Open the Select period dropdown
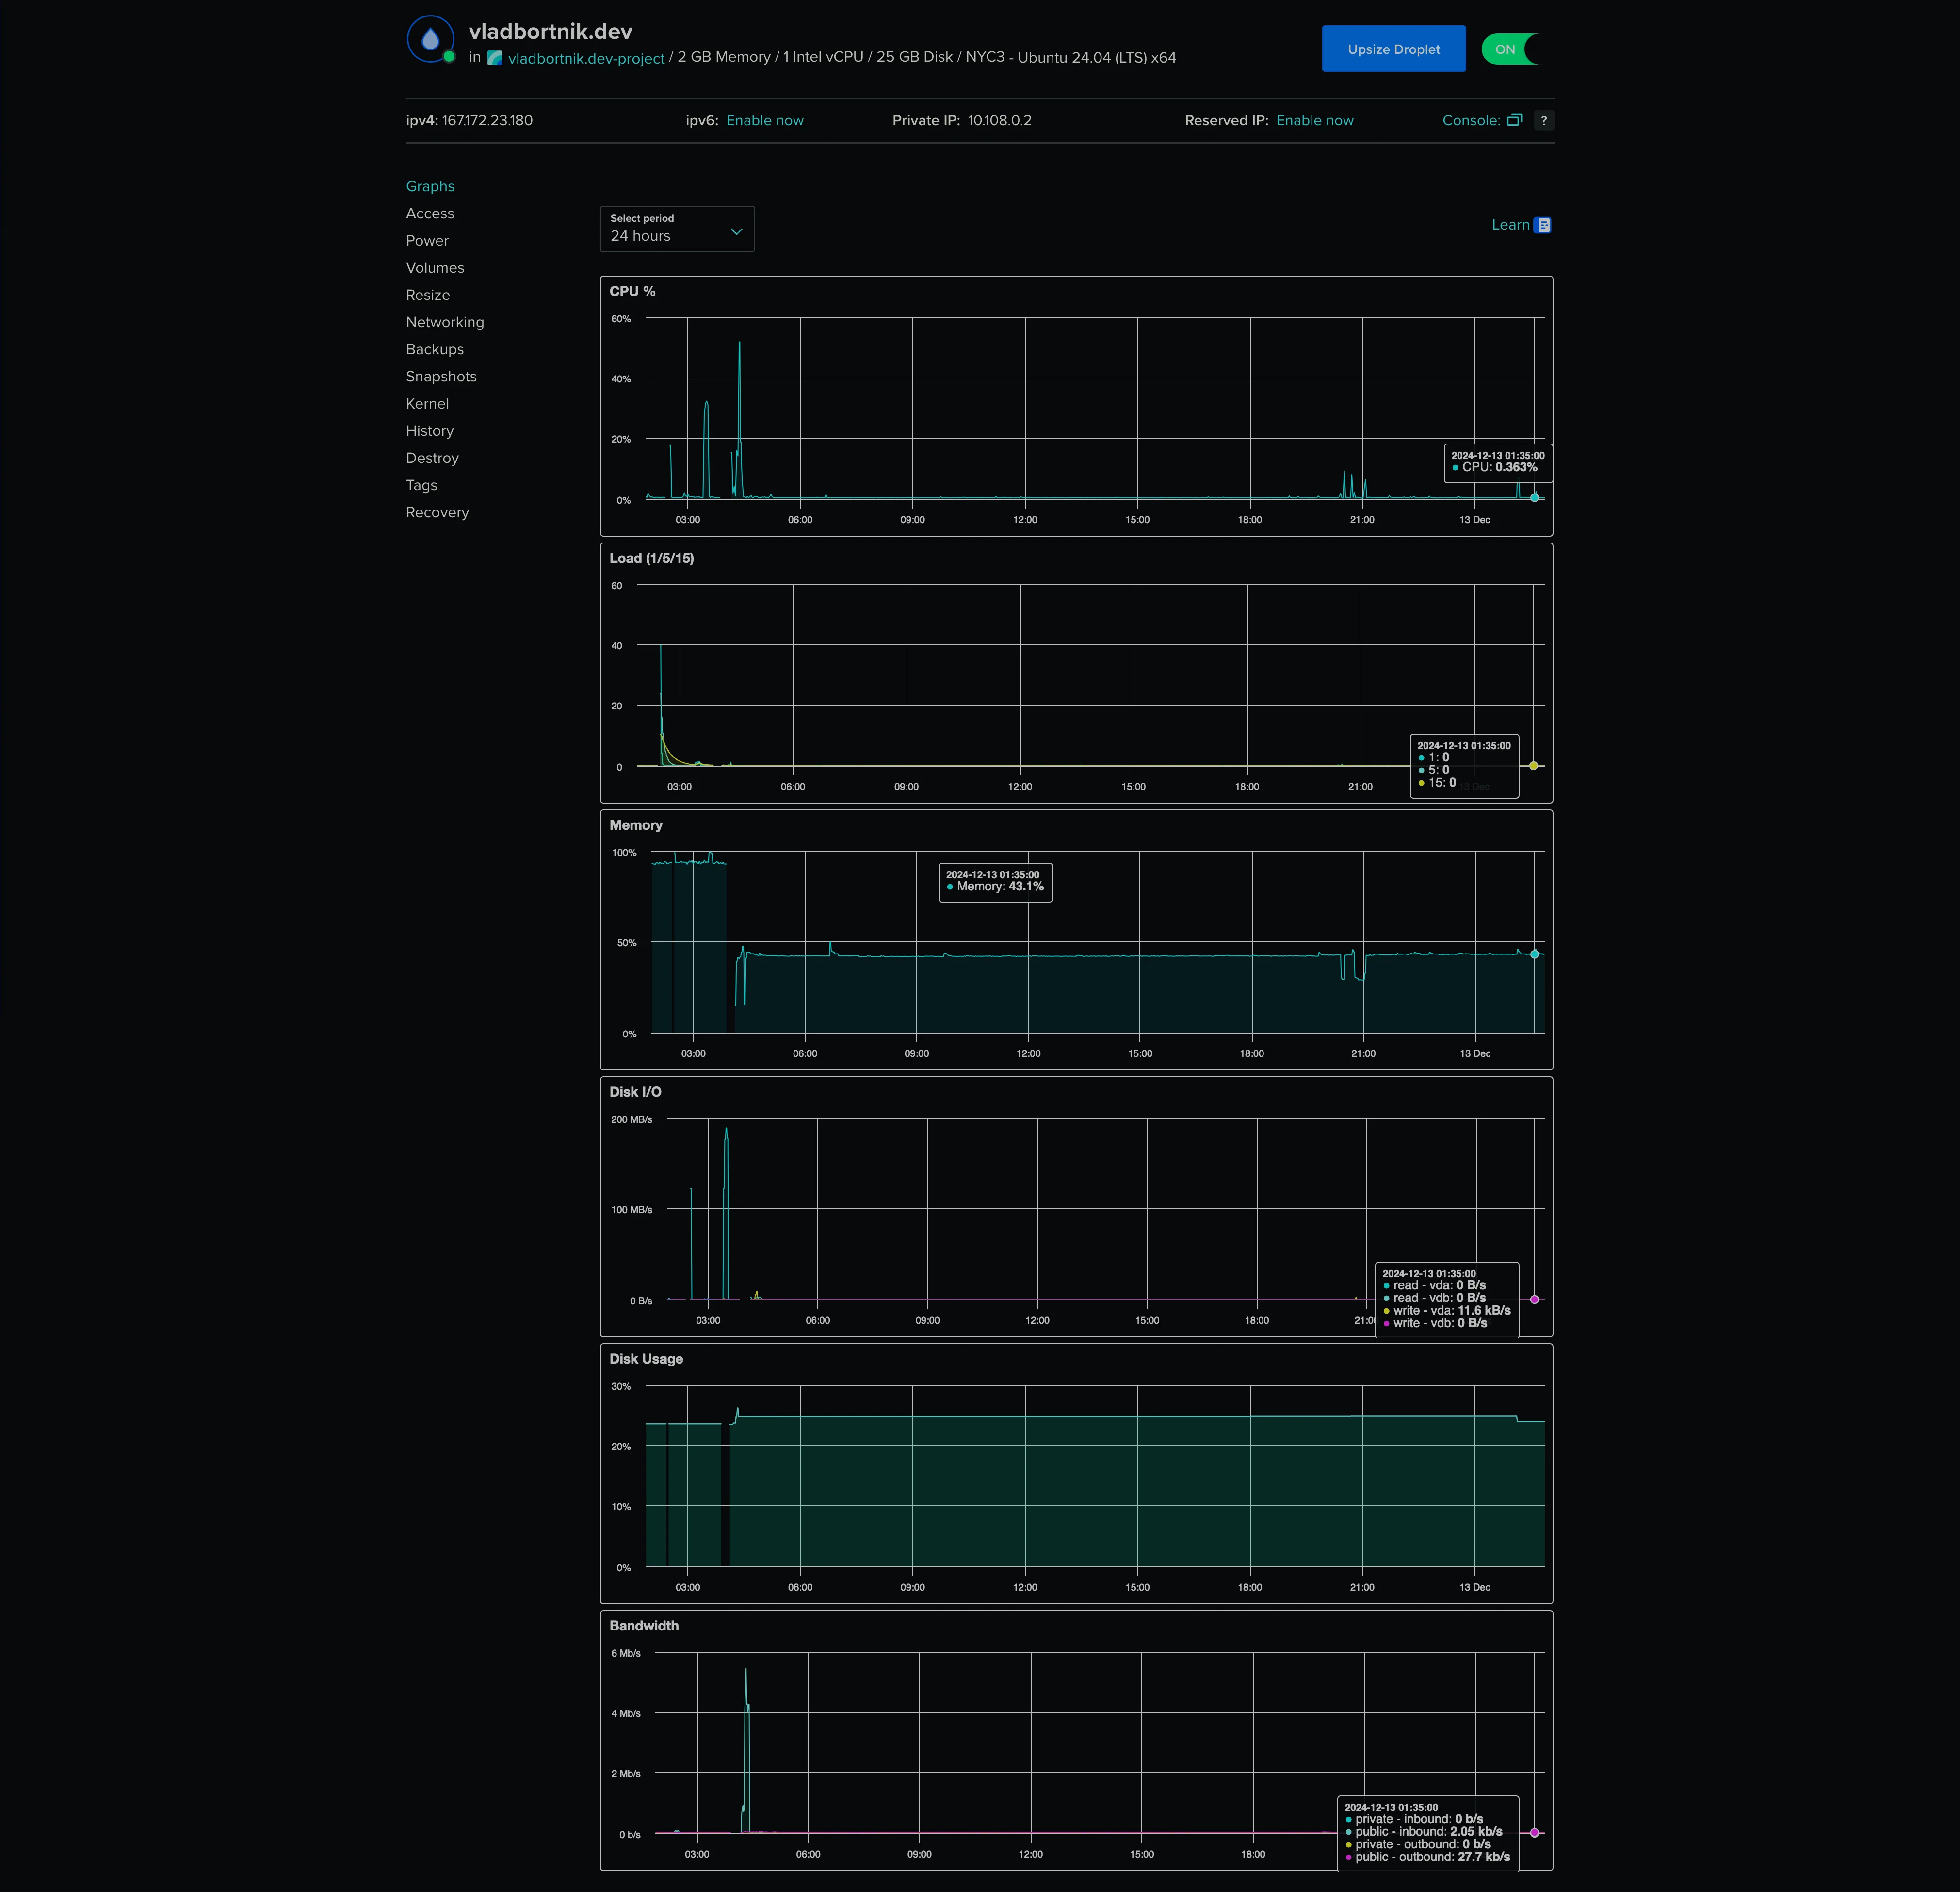 click(676, 229)
